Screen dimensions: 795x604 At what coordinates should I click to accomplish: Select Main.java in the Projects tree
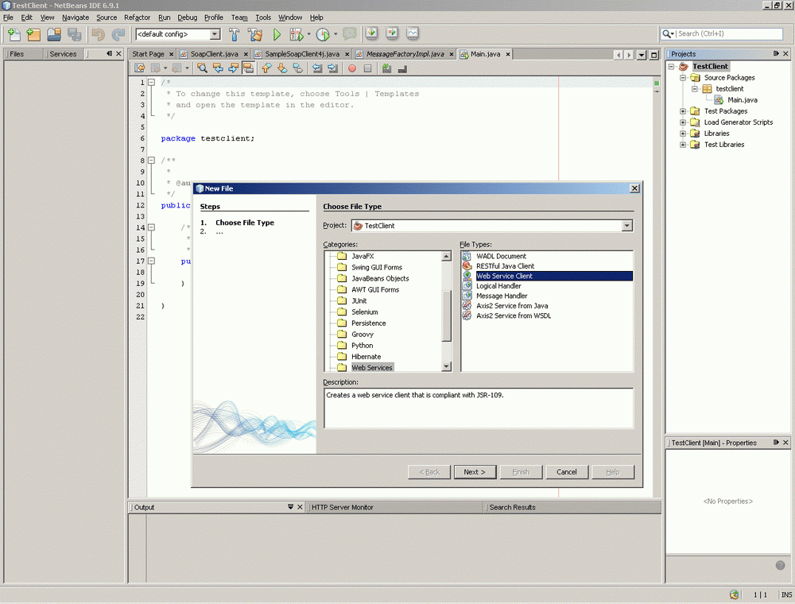pos(743,100)
